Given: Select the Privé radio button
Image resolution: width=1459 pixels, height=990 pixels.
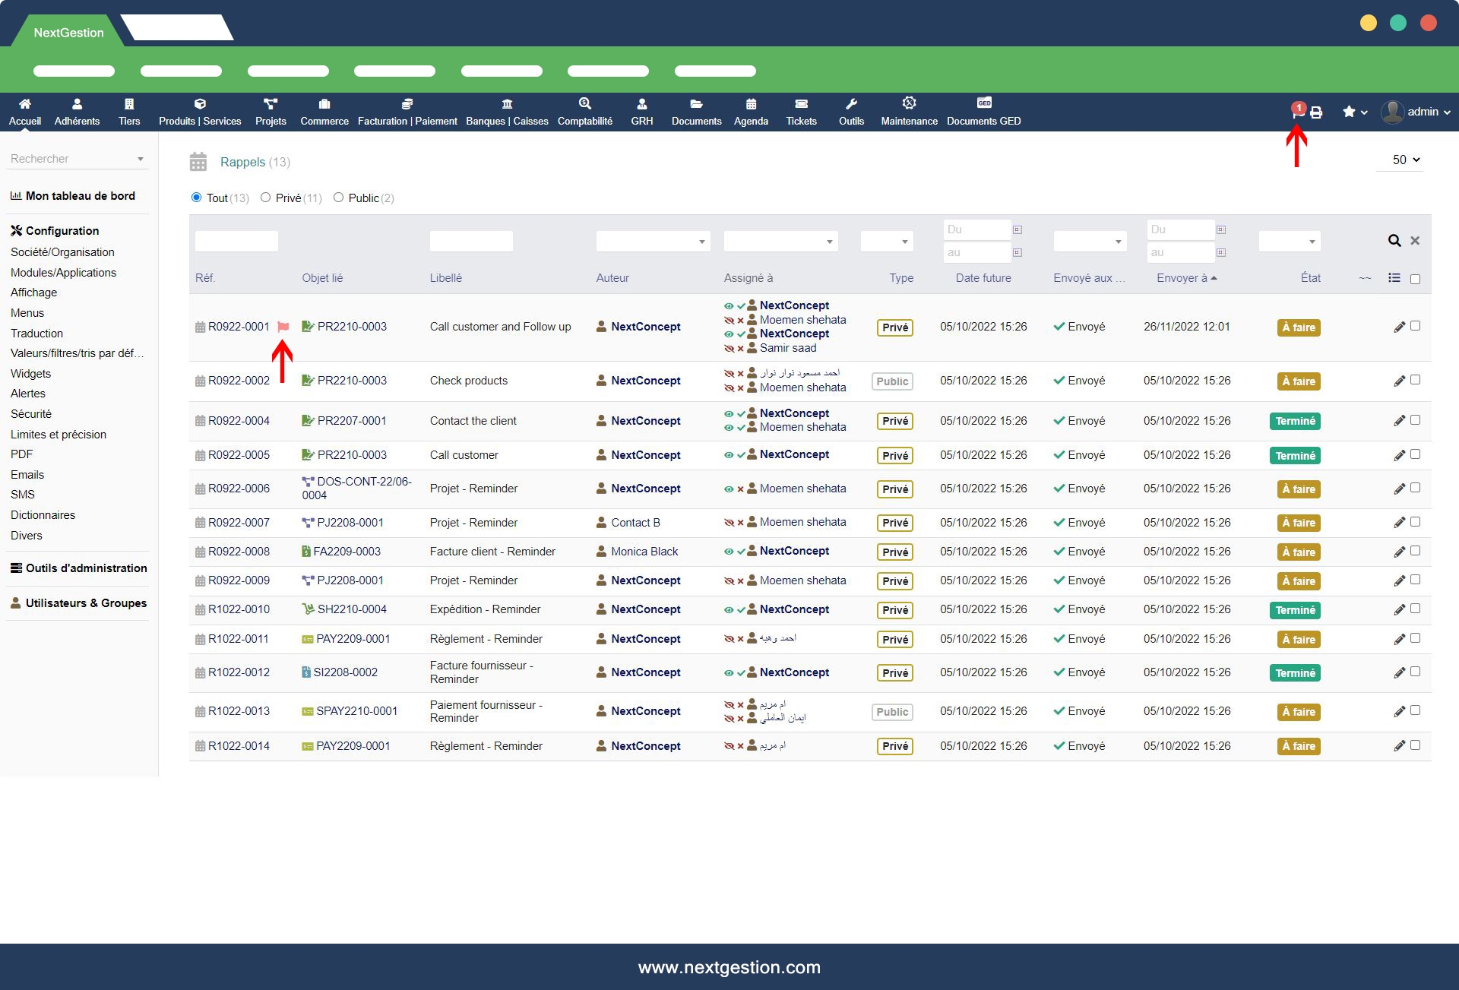Looking at the screenshot, I should (266, 198).
